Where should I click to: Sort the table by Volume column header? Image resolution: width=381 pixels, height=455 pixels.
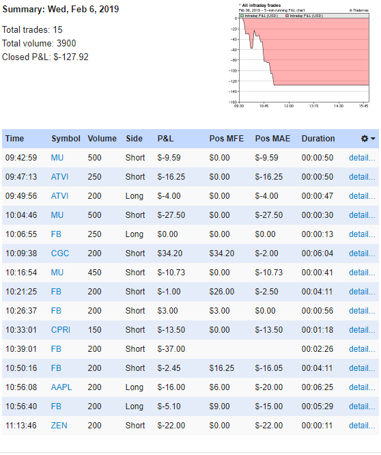point(102,139)
